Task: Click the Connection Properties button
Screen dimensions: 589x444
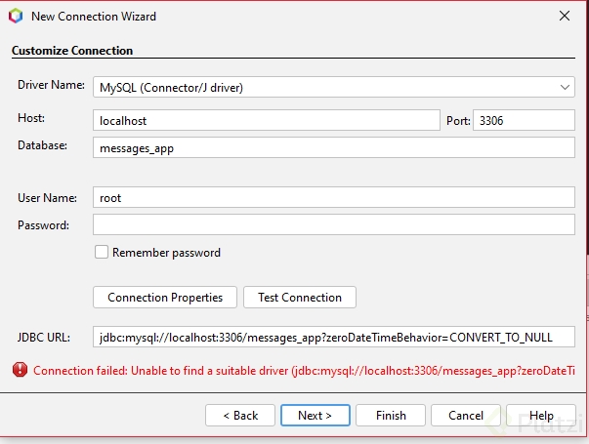Action: tap(165, 297)
